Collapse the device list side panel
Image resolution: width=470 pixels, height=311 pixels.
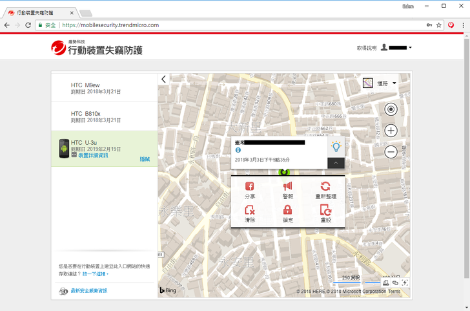pyautogui.click(x=164, y=79)
